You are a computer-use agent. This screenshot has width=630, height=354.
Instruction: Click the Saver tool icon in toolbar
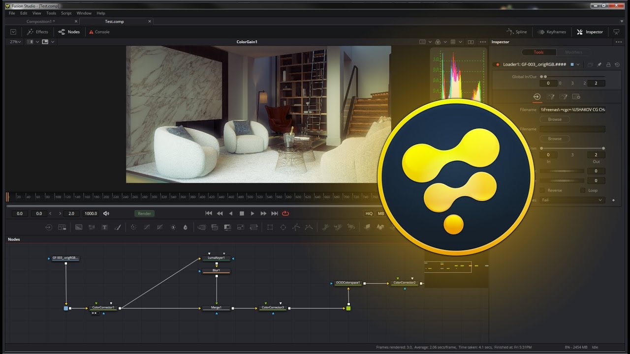[x=62, y=227]
